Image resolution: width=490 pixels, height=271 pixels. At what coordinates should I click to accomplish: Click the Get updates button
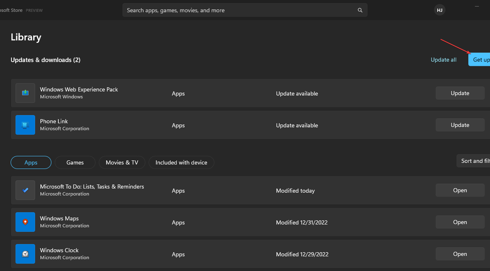[481, 59]
